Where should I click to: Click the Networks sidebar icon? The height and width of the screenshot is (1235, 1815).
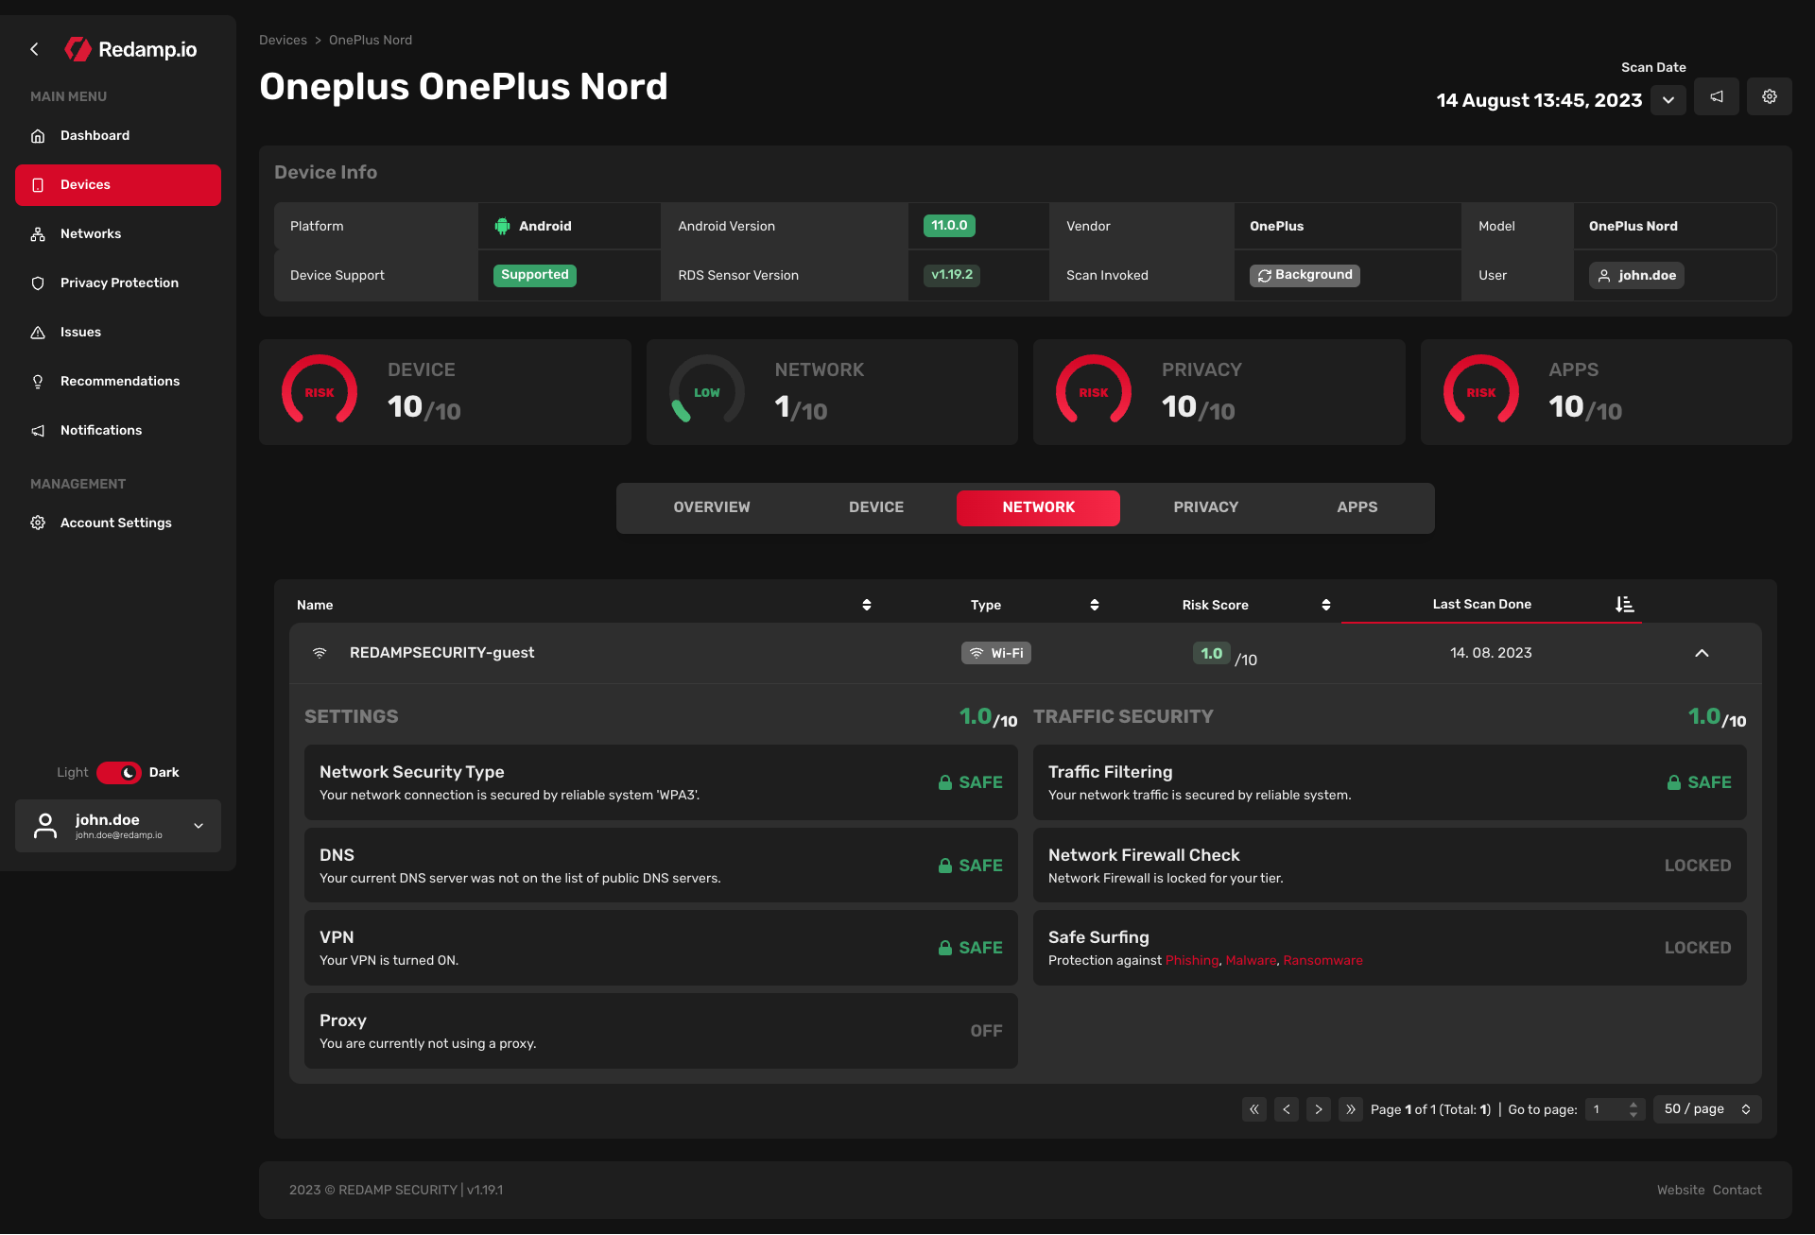tap(39, 233)
